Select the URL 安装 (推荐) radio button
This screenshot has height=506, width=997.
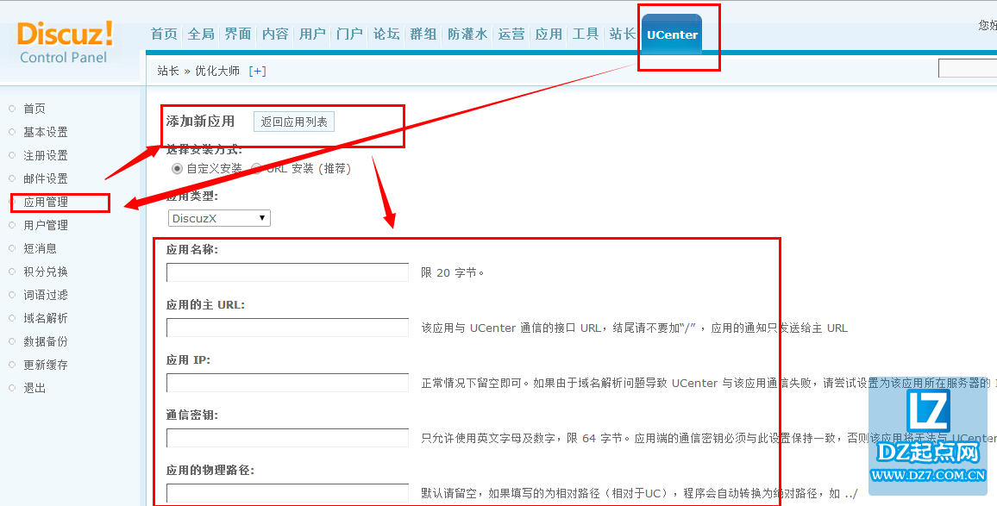pos(256,169)
